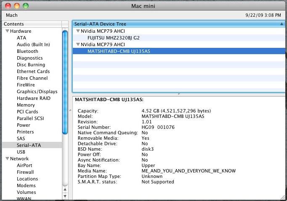Click the yellow minimize window button
The height and width of the screenshot is (201, 287).
coord(17,6)
